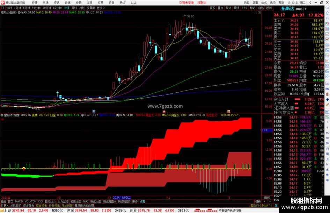Viewport: 330px width, 213px height.
Task: Click the RSI sidebar icon
Action: pyautogui.click(x=327, y=89)
